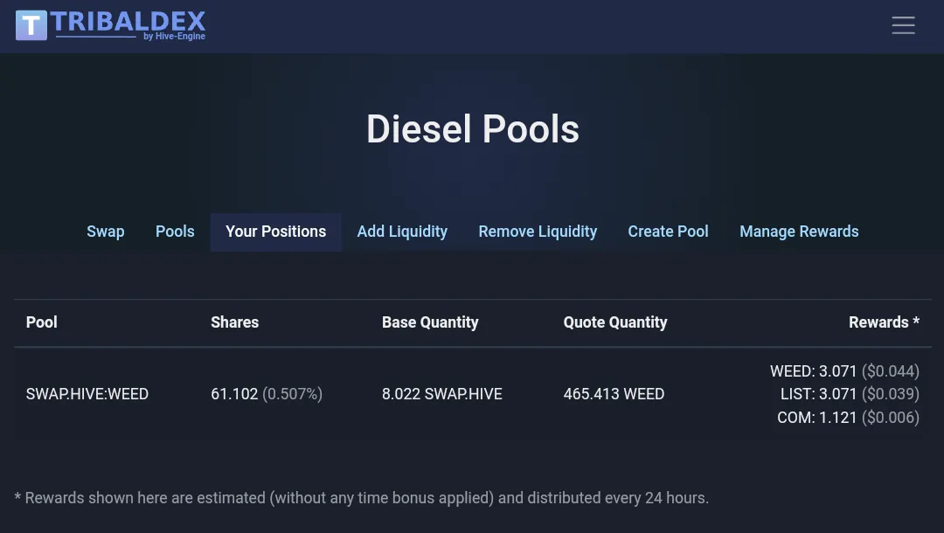Screen dimensions: 944x533
Task: Click the WEED: 3.071 reward entry
Action: [x=844, y=371]
